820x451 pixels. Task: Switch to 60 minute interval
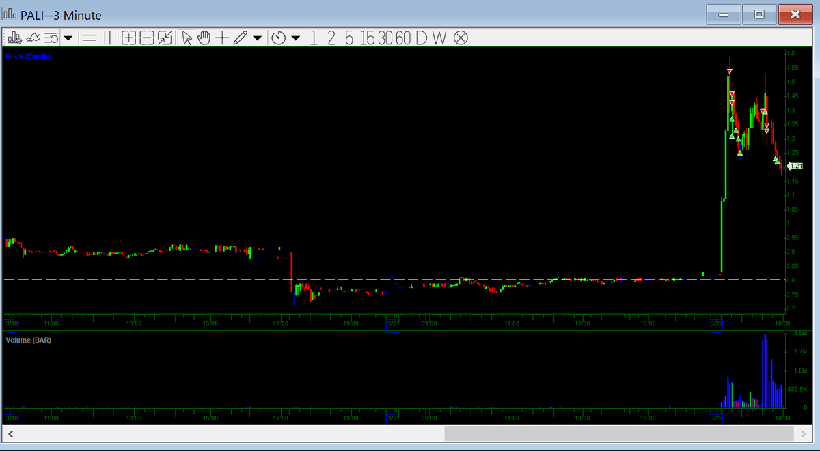pos(403,37)
